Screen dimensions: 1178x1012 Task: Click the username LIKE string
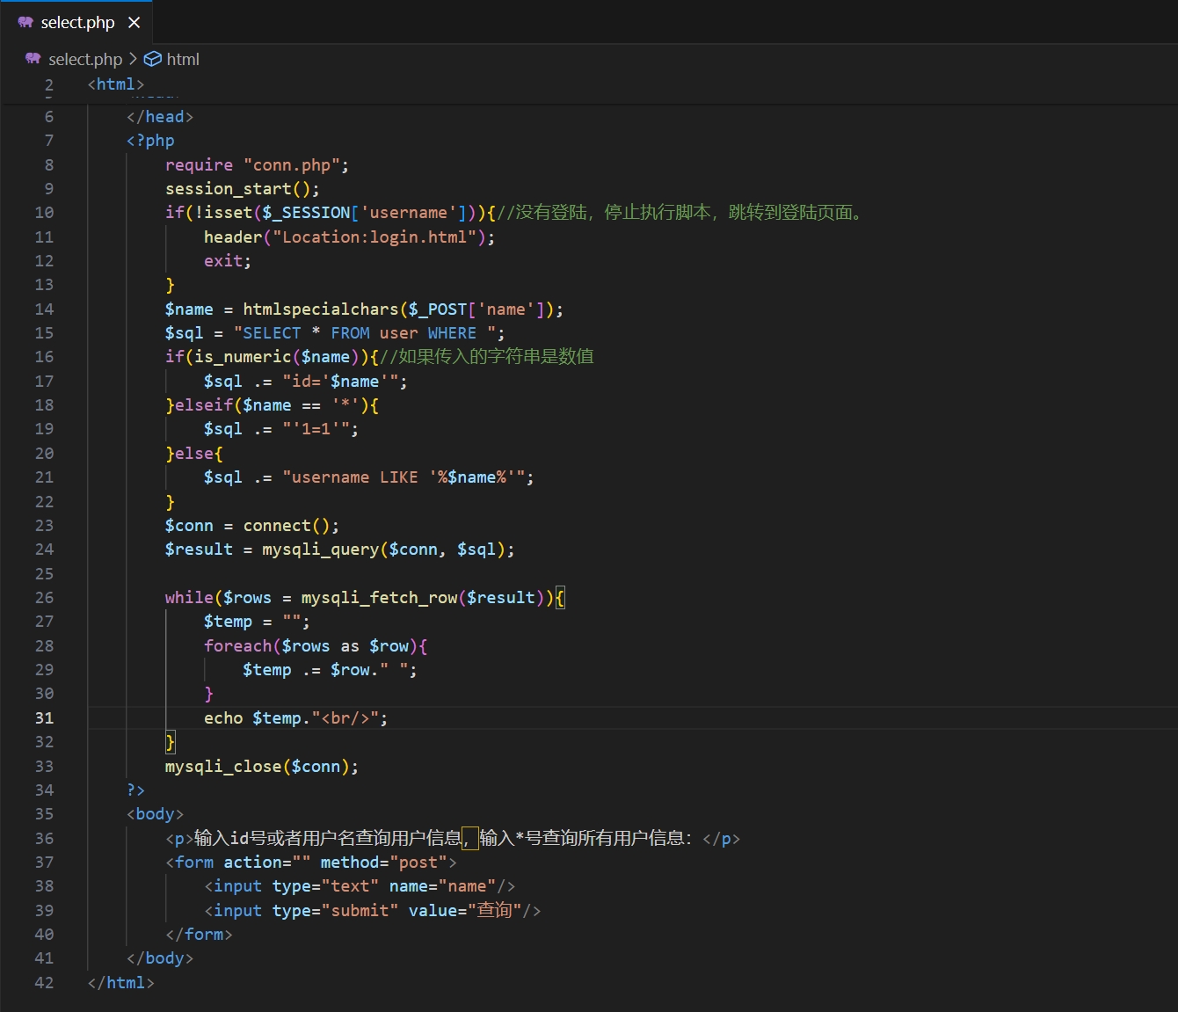tap(404, 477)
